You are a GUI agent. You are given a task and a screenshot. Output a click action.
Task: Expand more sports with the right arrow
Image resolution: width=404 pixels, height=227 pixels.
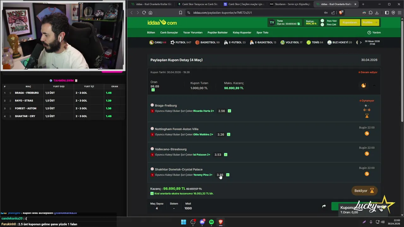click(x=361, y=42)
